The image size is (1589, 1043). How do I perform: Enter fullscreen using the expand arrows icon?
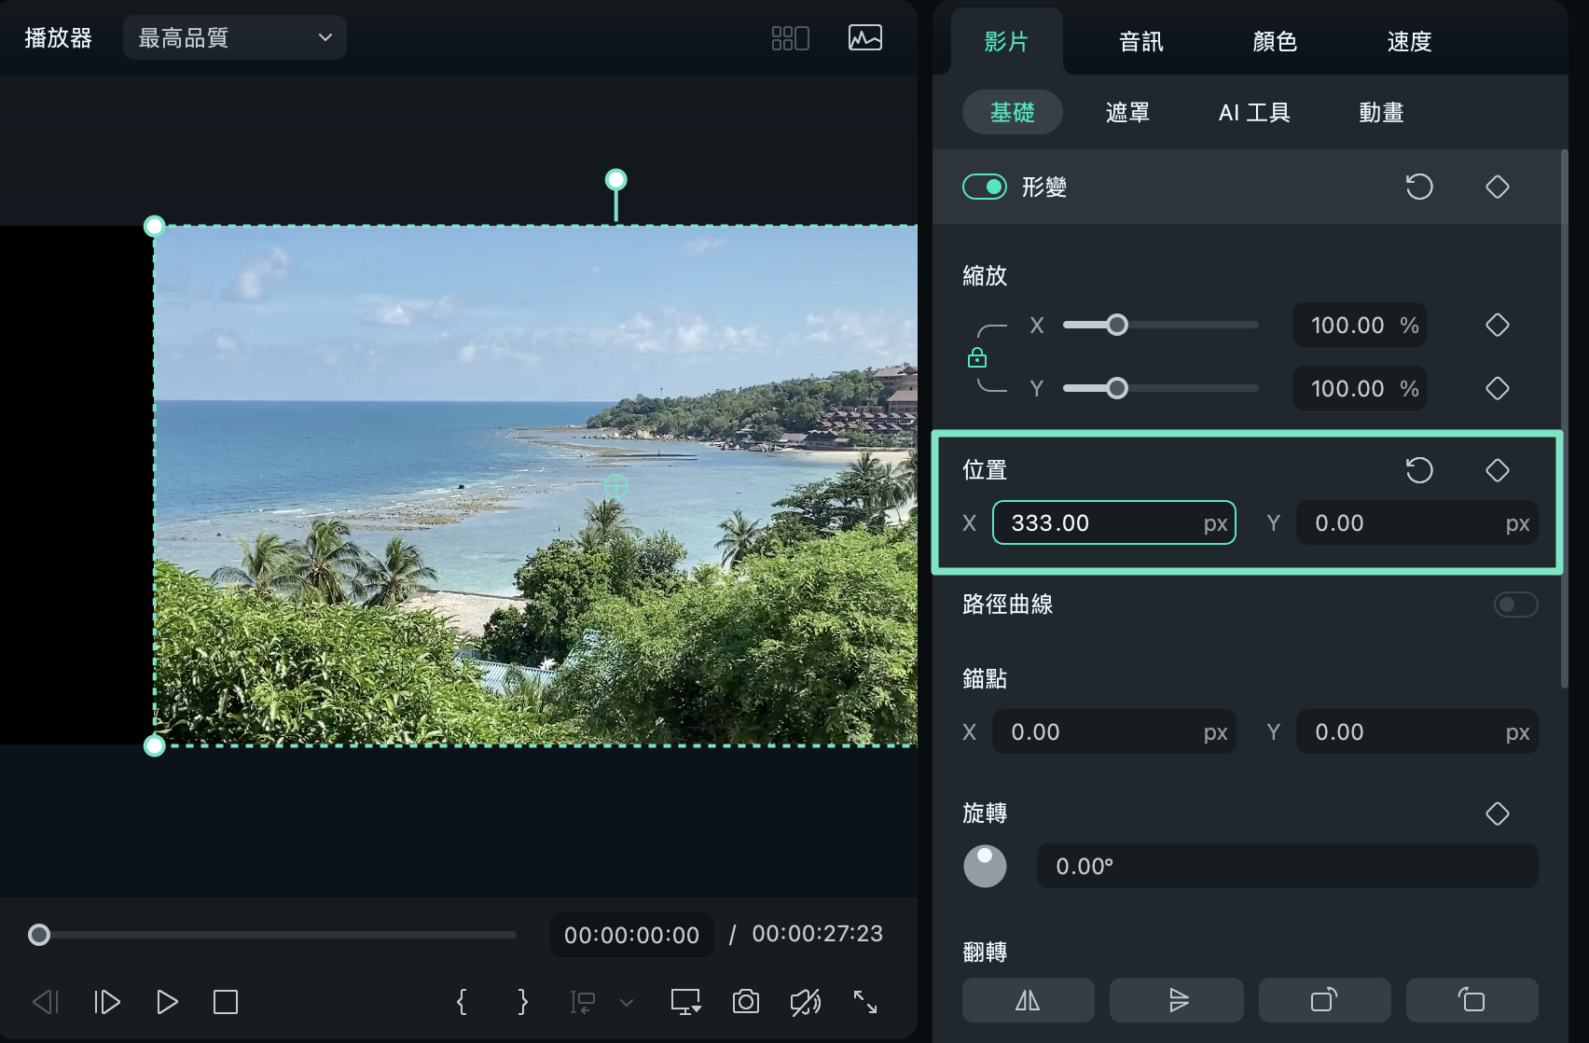(866, 1001)
